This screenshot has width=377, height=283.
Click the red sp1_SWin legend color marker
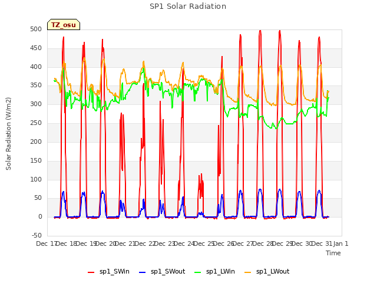pyautogui.click(x=91, y=272)
